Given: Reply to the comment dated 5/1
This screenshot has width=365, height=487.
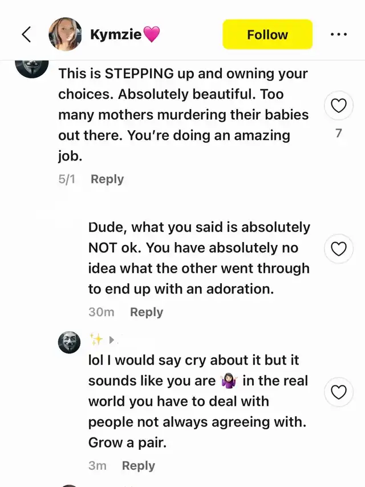Looking at the screenshot, I should click(x=107, y=179).
